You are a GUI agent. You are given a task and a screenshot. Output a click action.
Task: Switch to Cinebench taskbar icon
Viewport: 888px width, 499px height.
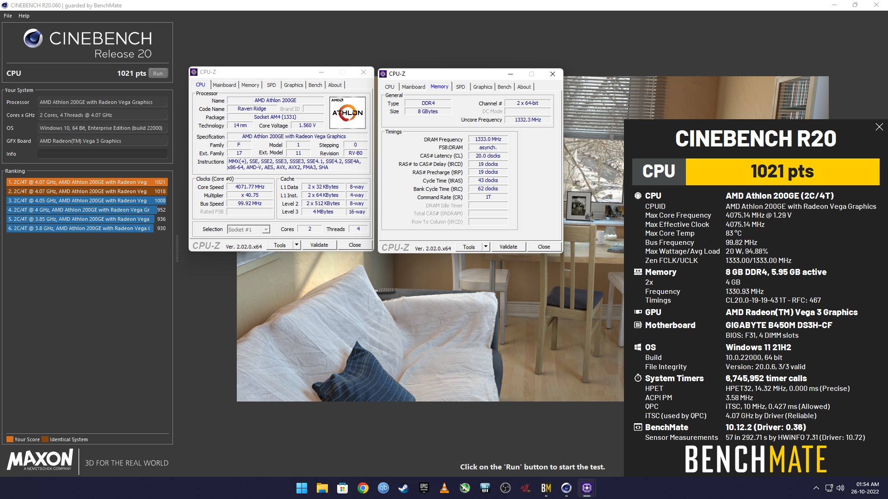point(567,488)
